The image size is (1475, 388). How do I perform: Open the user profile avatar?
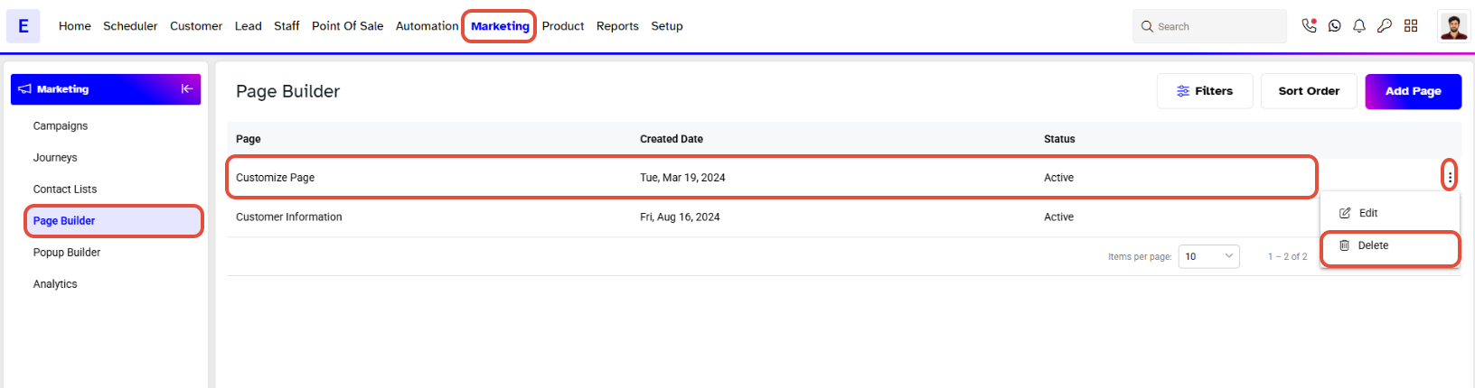tap(1453, 26)
